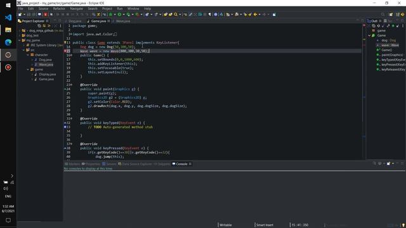Click the red recording app taskbar icon
406x228 pixels.
[8, 68]
